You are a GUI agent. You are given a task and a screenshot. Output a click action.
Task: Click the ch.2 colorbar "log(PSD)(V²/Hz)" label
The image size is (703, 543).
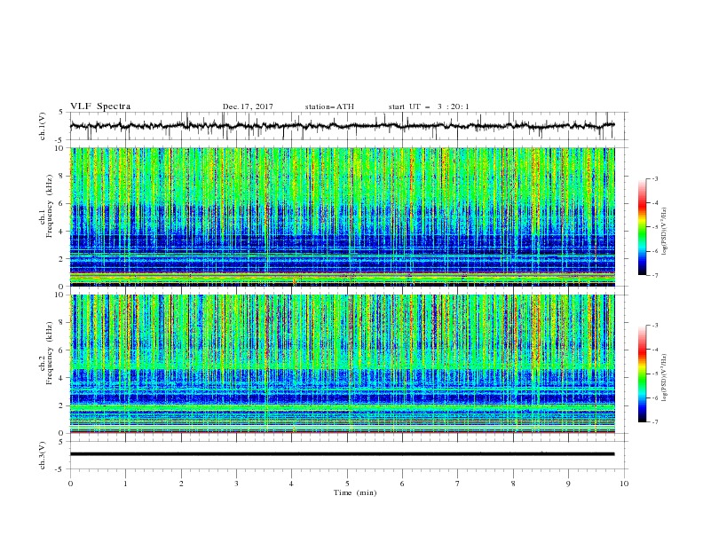click(x=665, y=378)
